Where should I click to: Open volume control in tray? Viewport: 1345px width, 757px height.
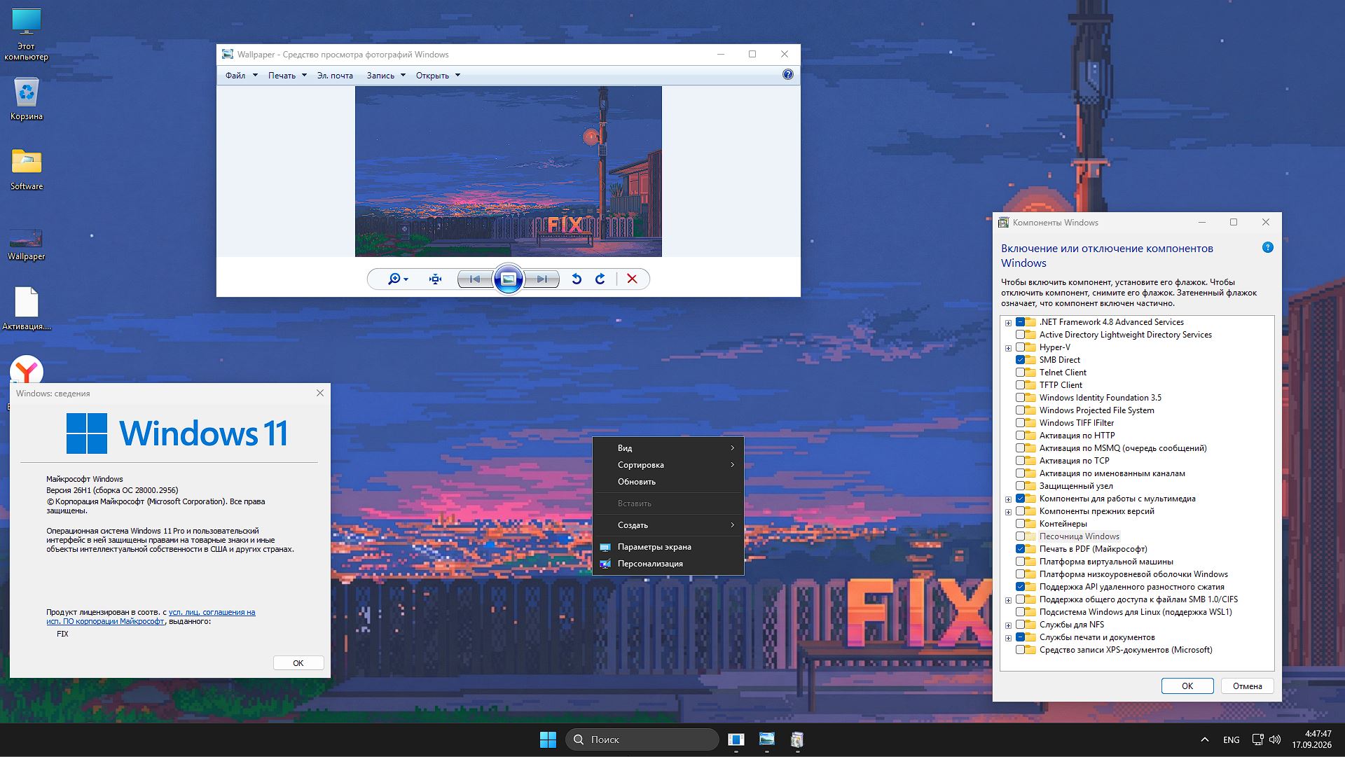click(x=1274, y=739)
